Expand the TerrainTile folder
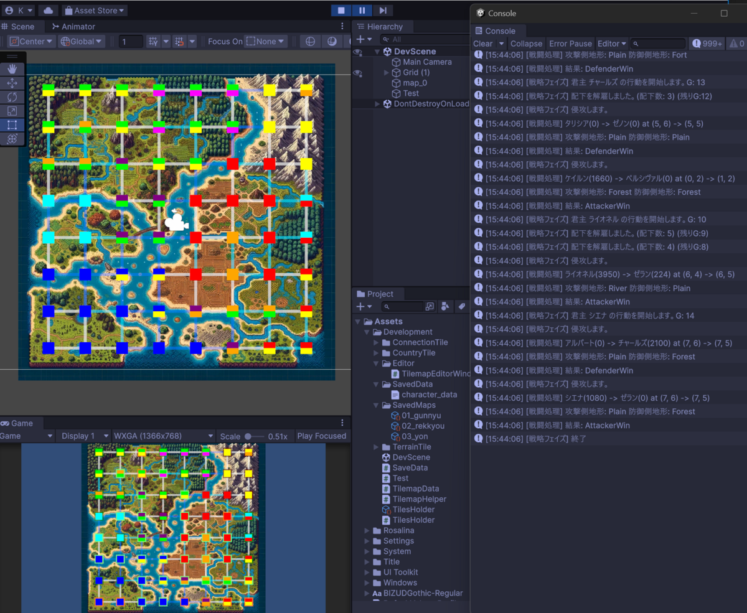The width and height of the screenshot is (747, 613). click(377, 447)
